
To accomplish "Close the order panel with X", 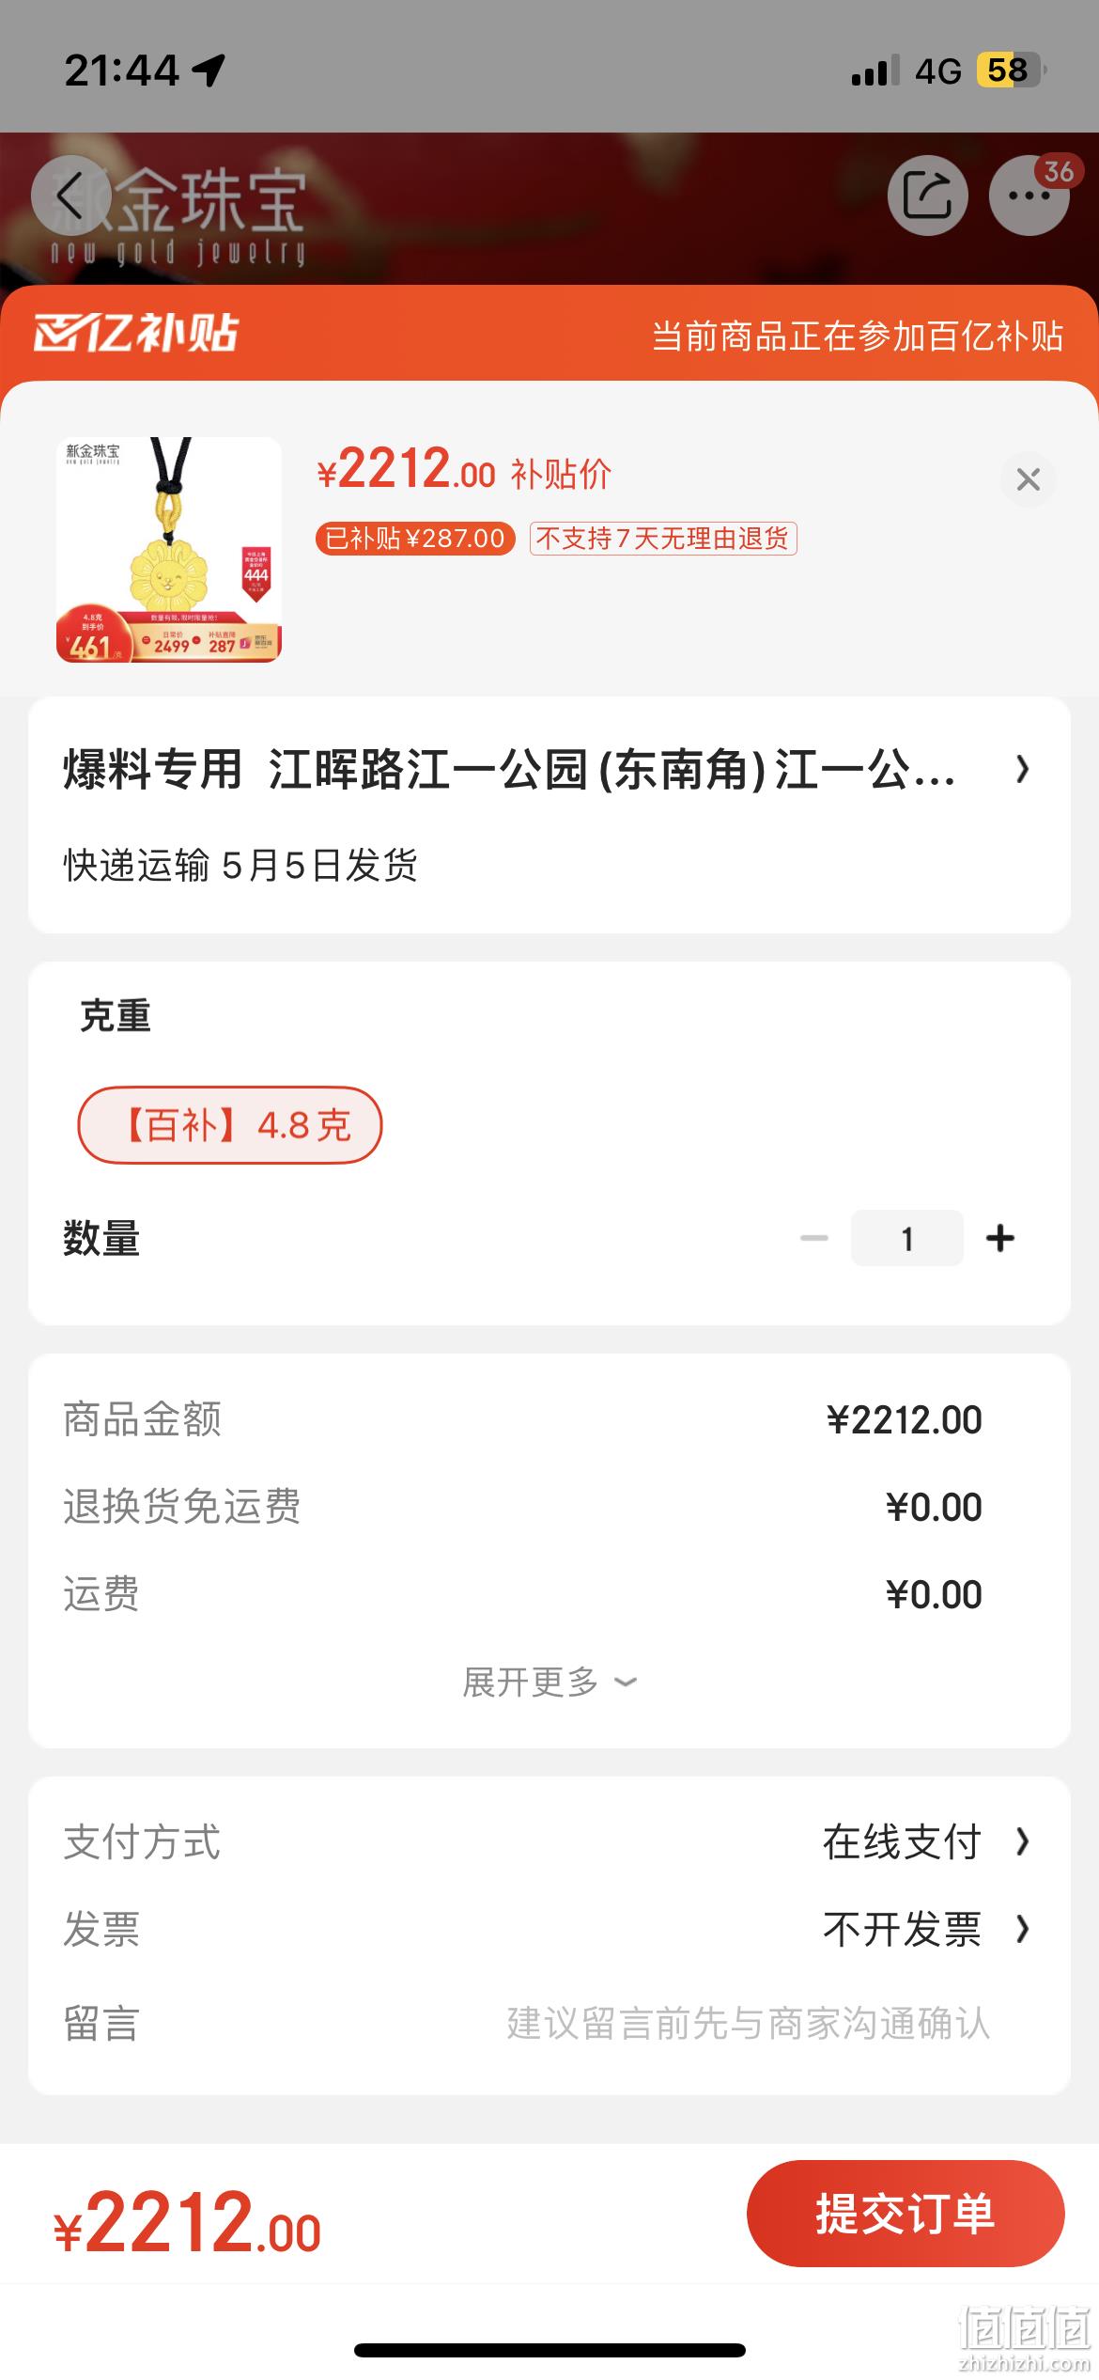I will [1029, 479].
